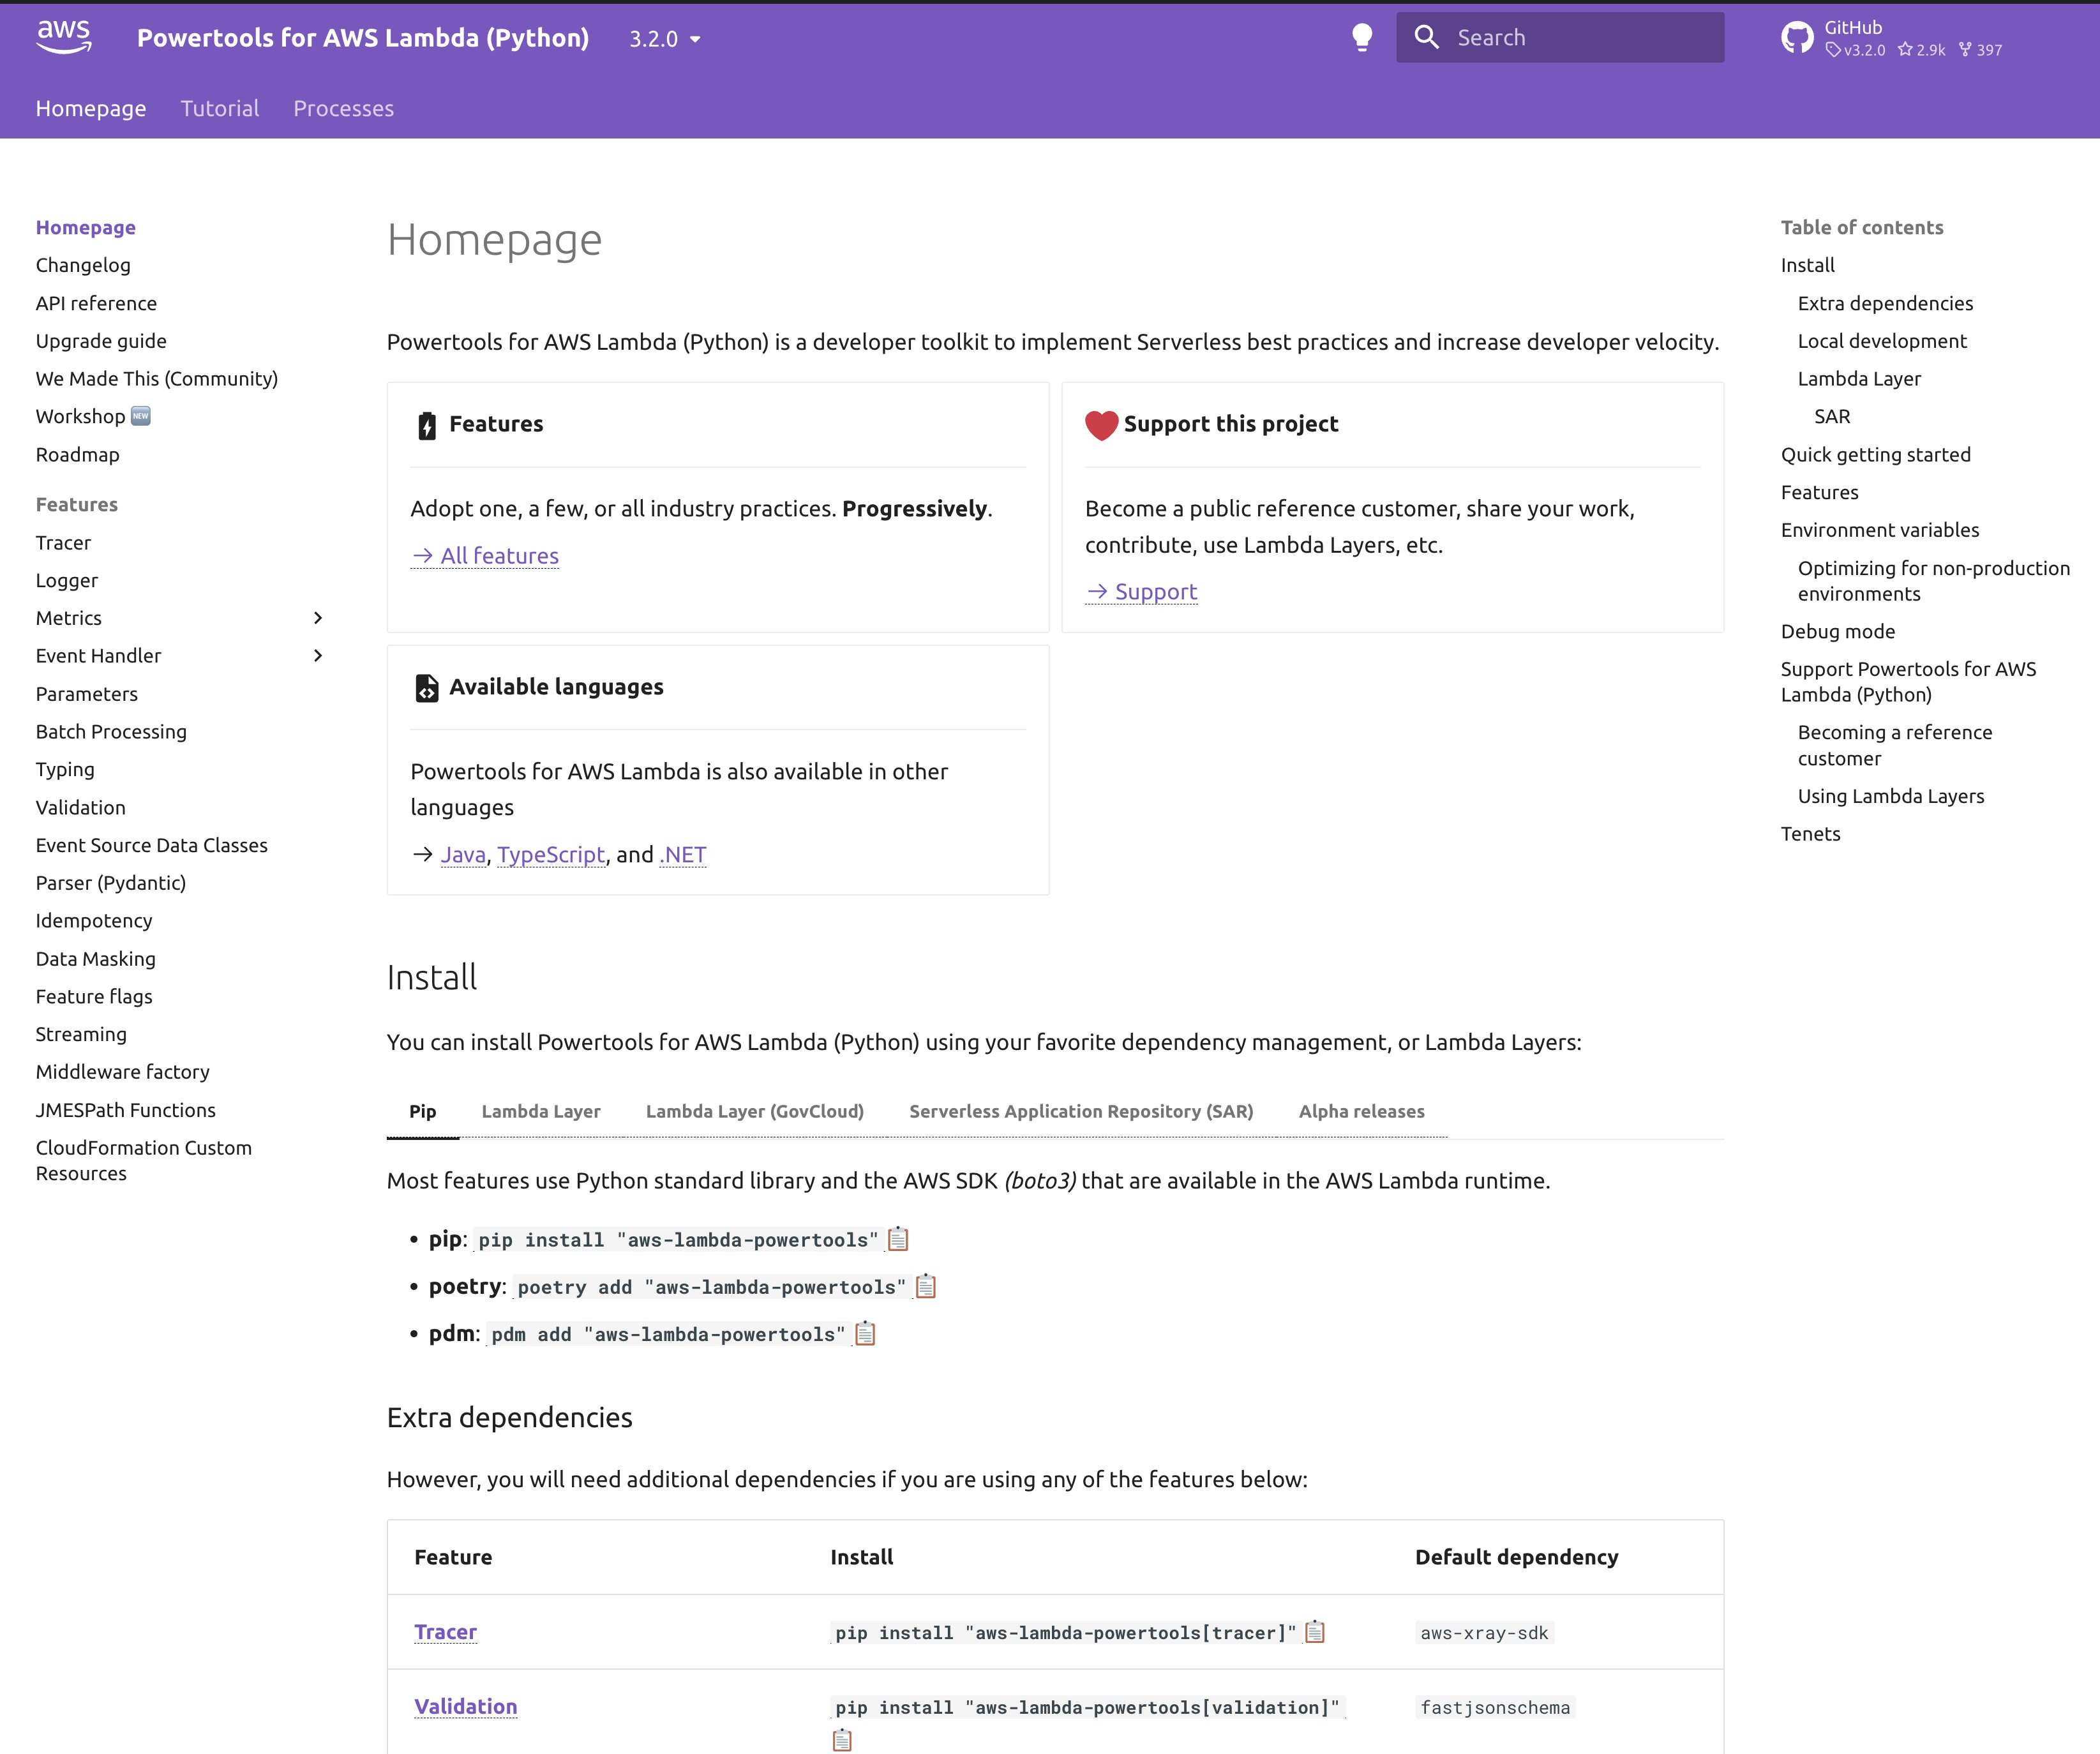Copy the pdm add command clipboard icon
Image resolution: width=2100 pixels, height=1754 pixels.
pos(865,1333)
